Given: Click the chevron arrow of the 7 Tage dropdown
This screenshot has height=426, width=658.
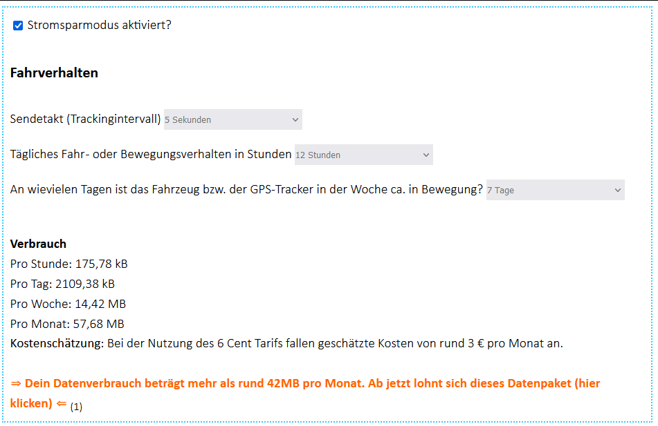Looking at the screenshot, I should pos(618,191).
